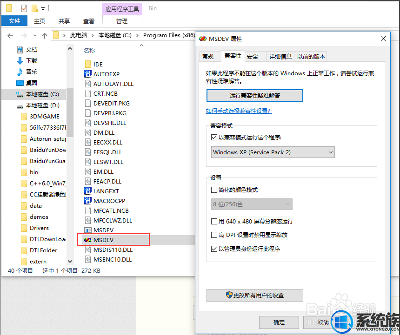The image size is (400, 335).
Task: Toggle run as administrator (以管理员身份运行此程序) checkbox
Action: click(214, 249)
